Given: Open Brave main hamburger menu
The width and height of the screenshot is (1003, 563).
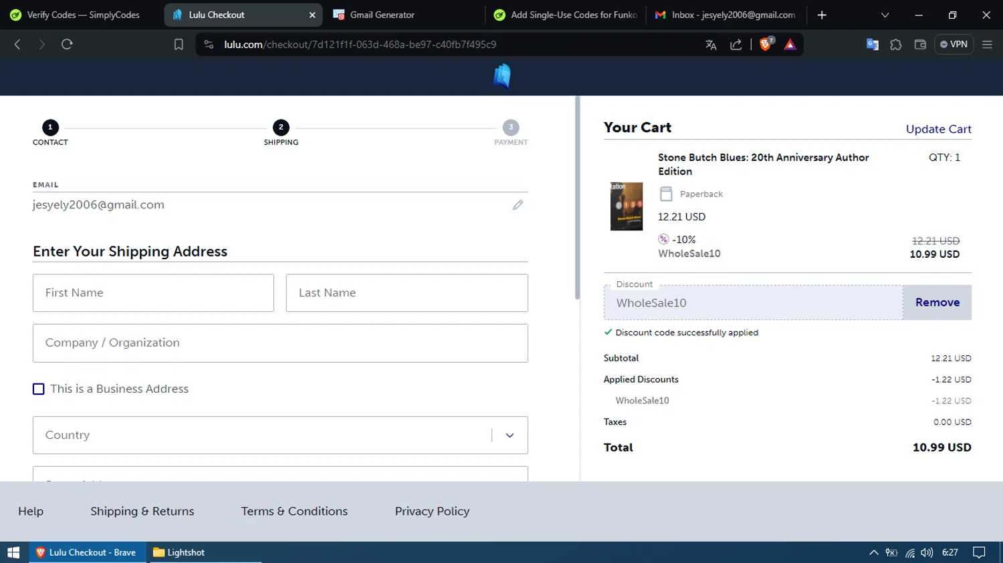Looking at the screenshot, I should coord(987,45).
